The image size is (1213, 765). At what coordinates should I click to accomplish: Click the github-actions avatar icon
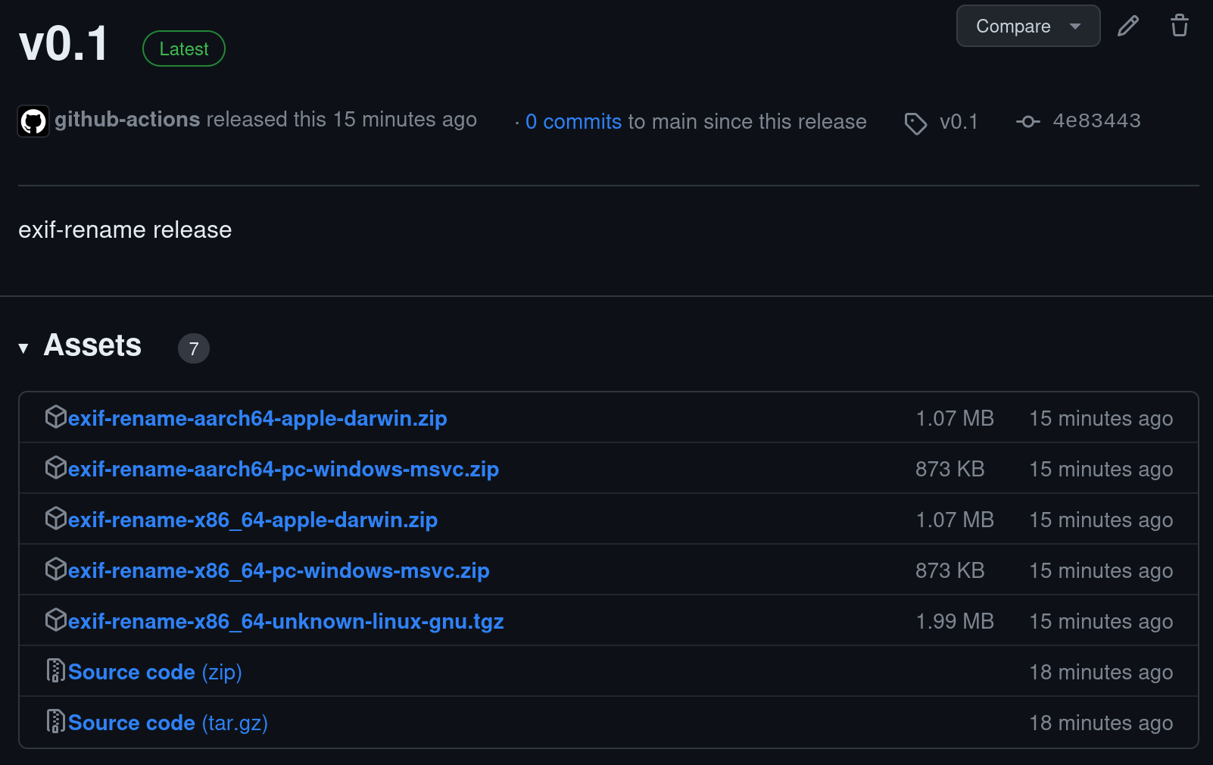(33, 121)
